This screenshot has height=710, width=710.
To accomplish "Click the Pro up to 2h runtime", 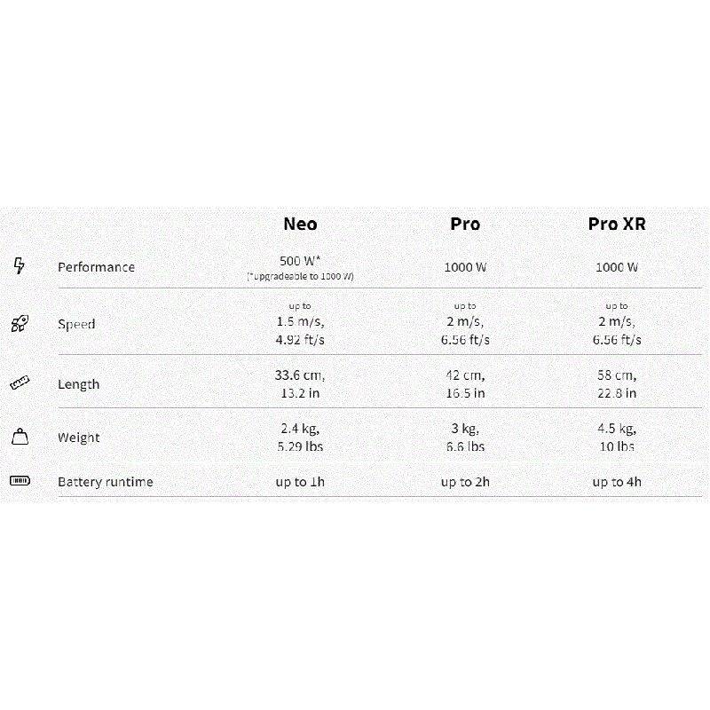I will 465,482.
